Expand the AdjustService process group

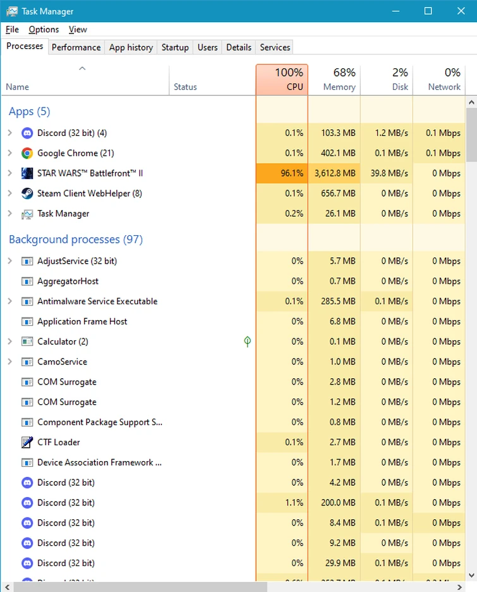pos(9,261)
